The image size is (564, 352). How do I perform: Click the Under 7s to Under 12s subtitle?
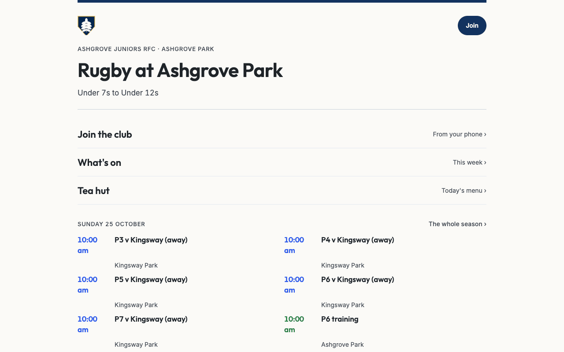pyautogui.click(x=118, y=93)
